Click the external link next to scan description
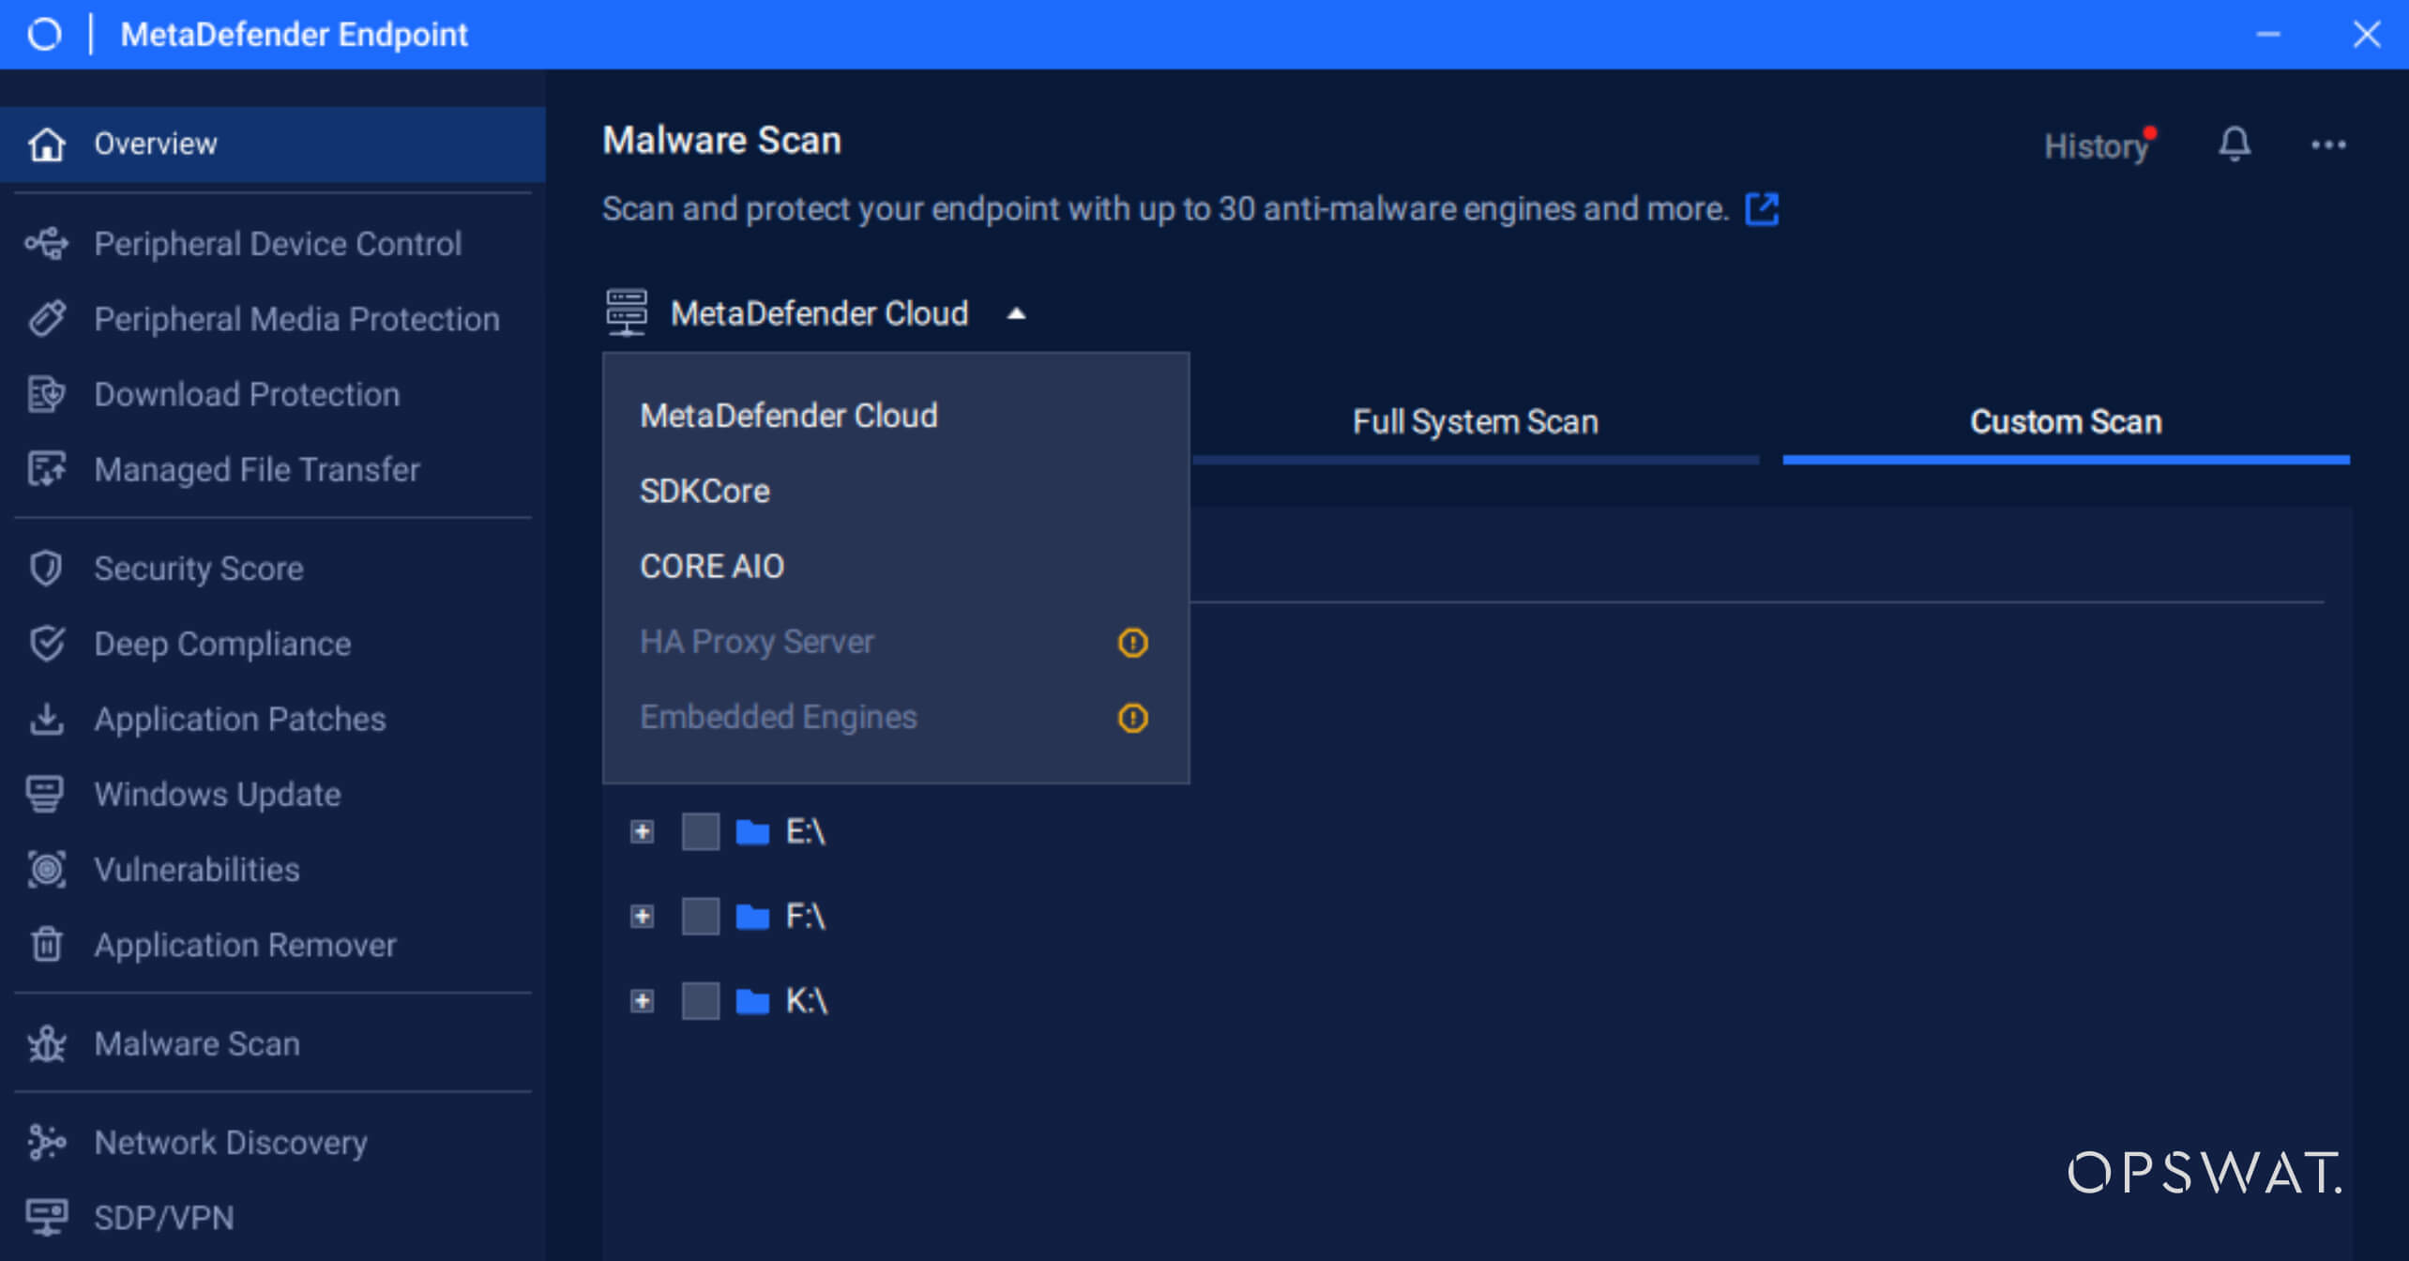 1762,208
